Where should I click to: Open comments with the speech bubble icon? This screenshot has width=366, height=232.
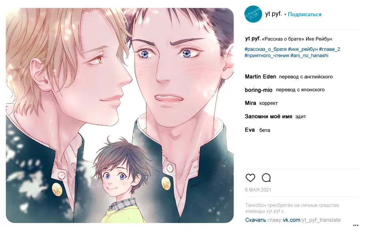point(266,178)
